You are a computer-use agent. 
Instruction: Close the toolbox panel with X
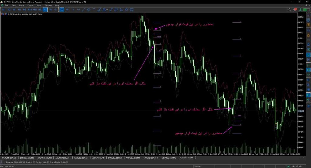tap(2, 162)
